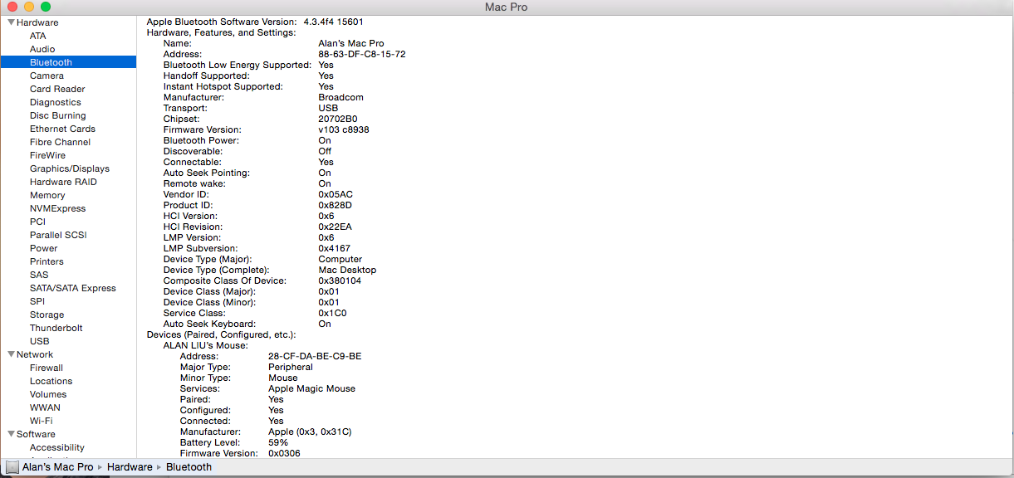
Task: Show Power information
Action: pyautogui.click(x=44, y=248)
